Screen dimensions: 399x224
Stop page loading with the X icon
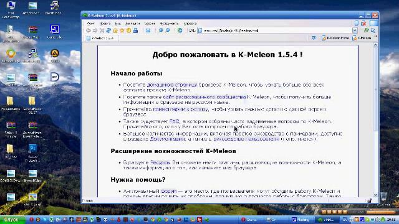102,30
